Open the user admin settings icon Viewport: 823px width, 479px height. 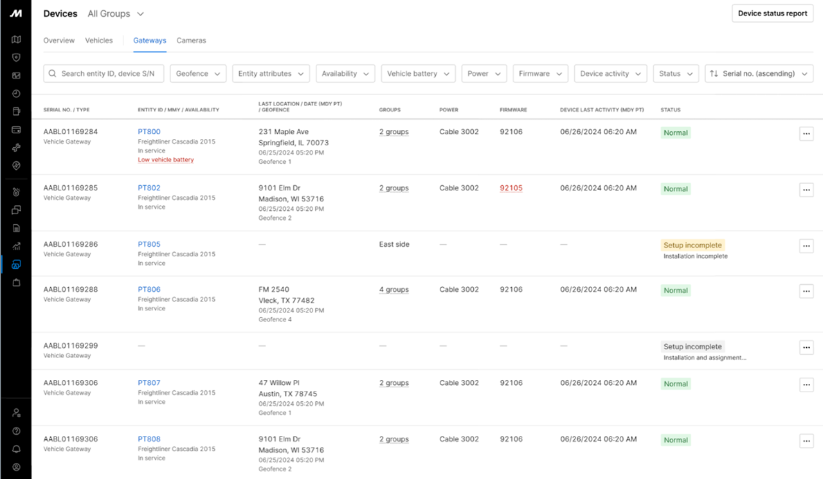pos(16,413)
